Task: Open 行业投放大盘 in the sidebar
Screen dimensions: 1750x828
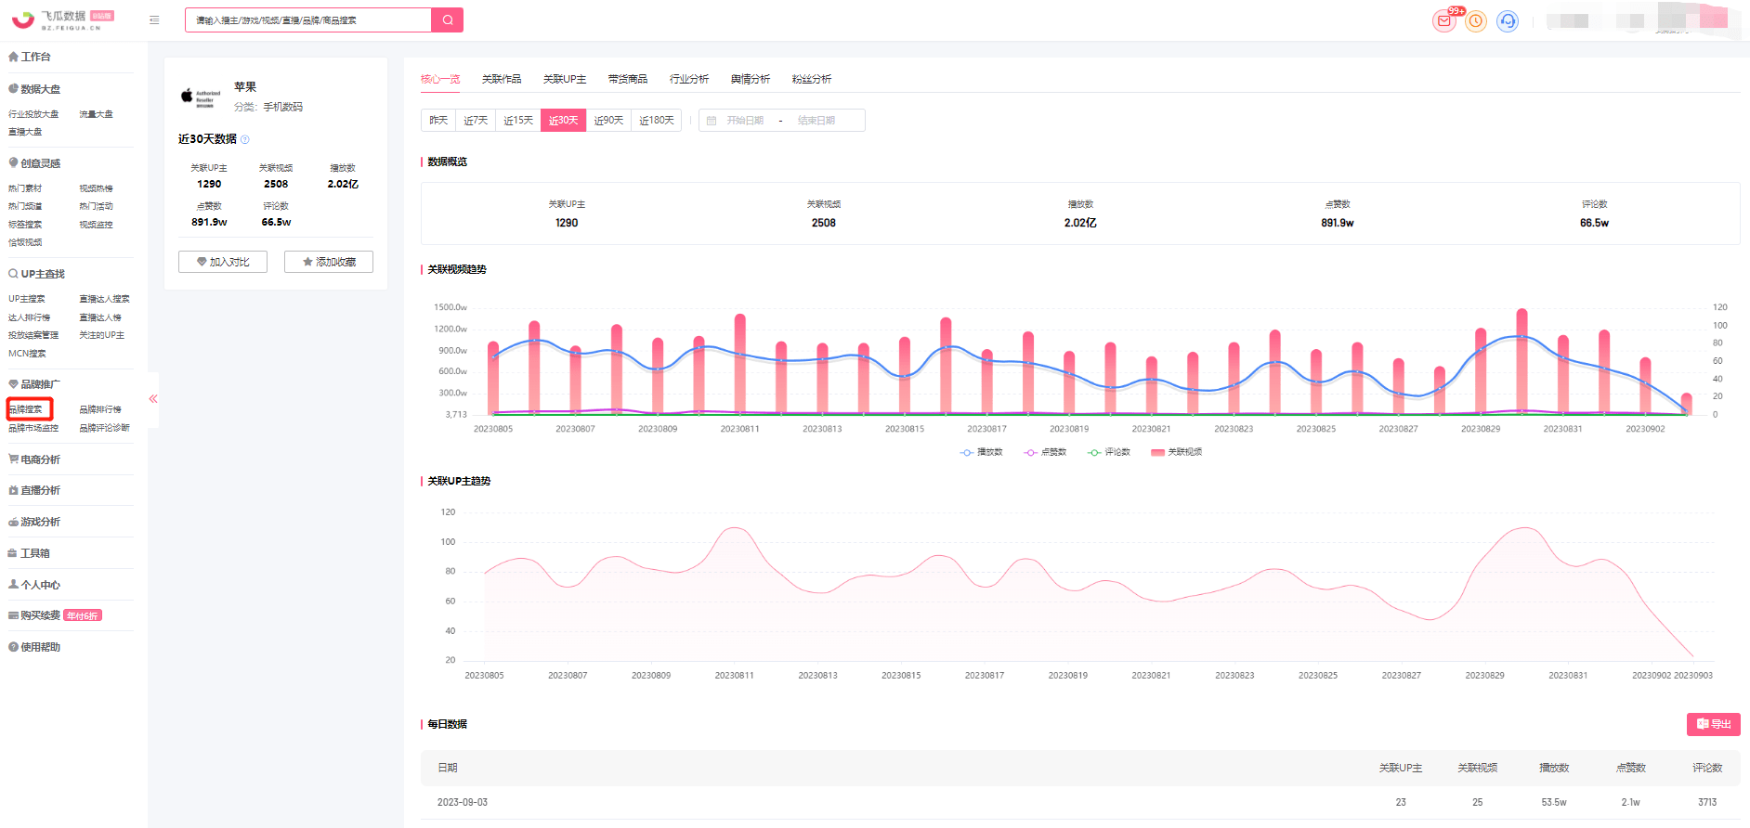Action: 33,114
